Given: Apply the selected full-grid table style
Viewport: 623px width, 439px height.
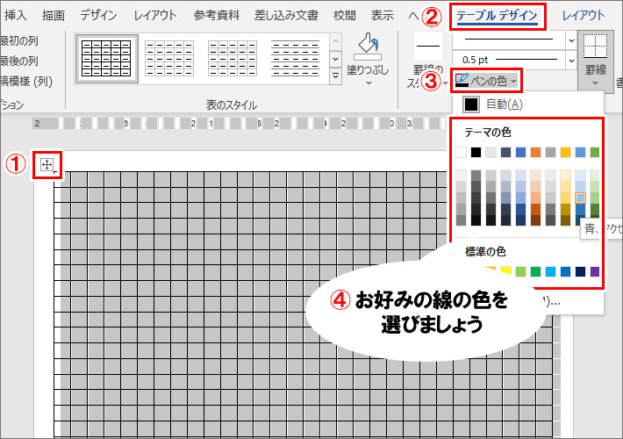Looking at the screenshot, I should point(106,59).
